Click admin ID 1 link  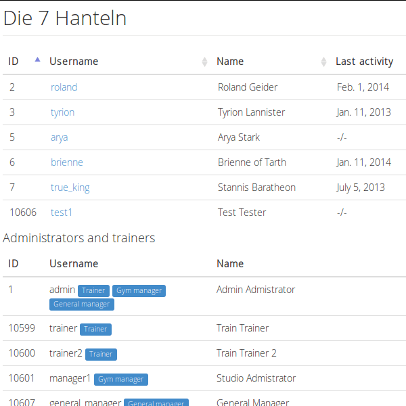click(x=11, y=290)
